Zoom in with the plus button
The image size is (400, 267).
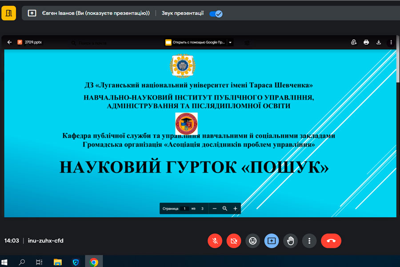235,209
